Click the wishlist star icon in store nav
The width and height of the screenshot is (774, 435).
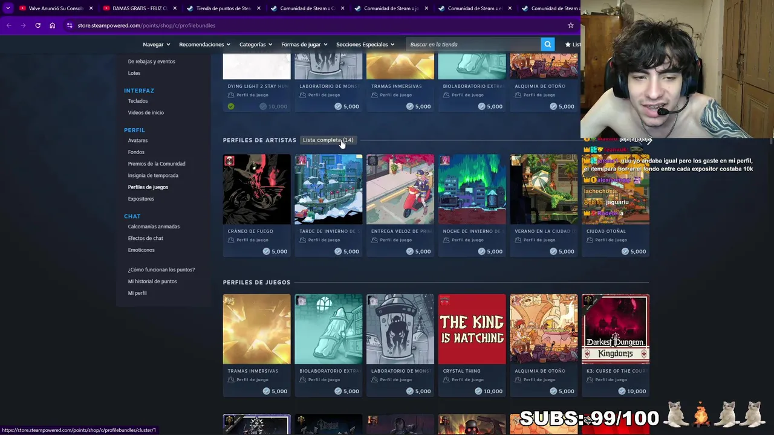[568, 44]
